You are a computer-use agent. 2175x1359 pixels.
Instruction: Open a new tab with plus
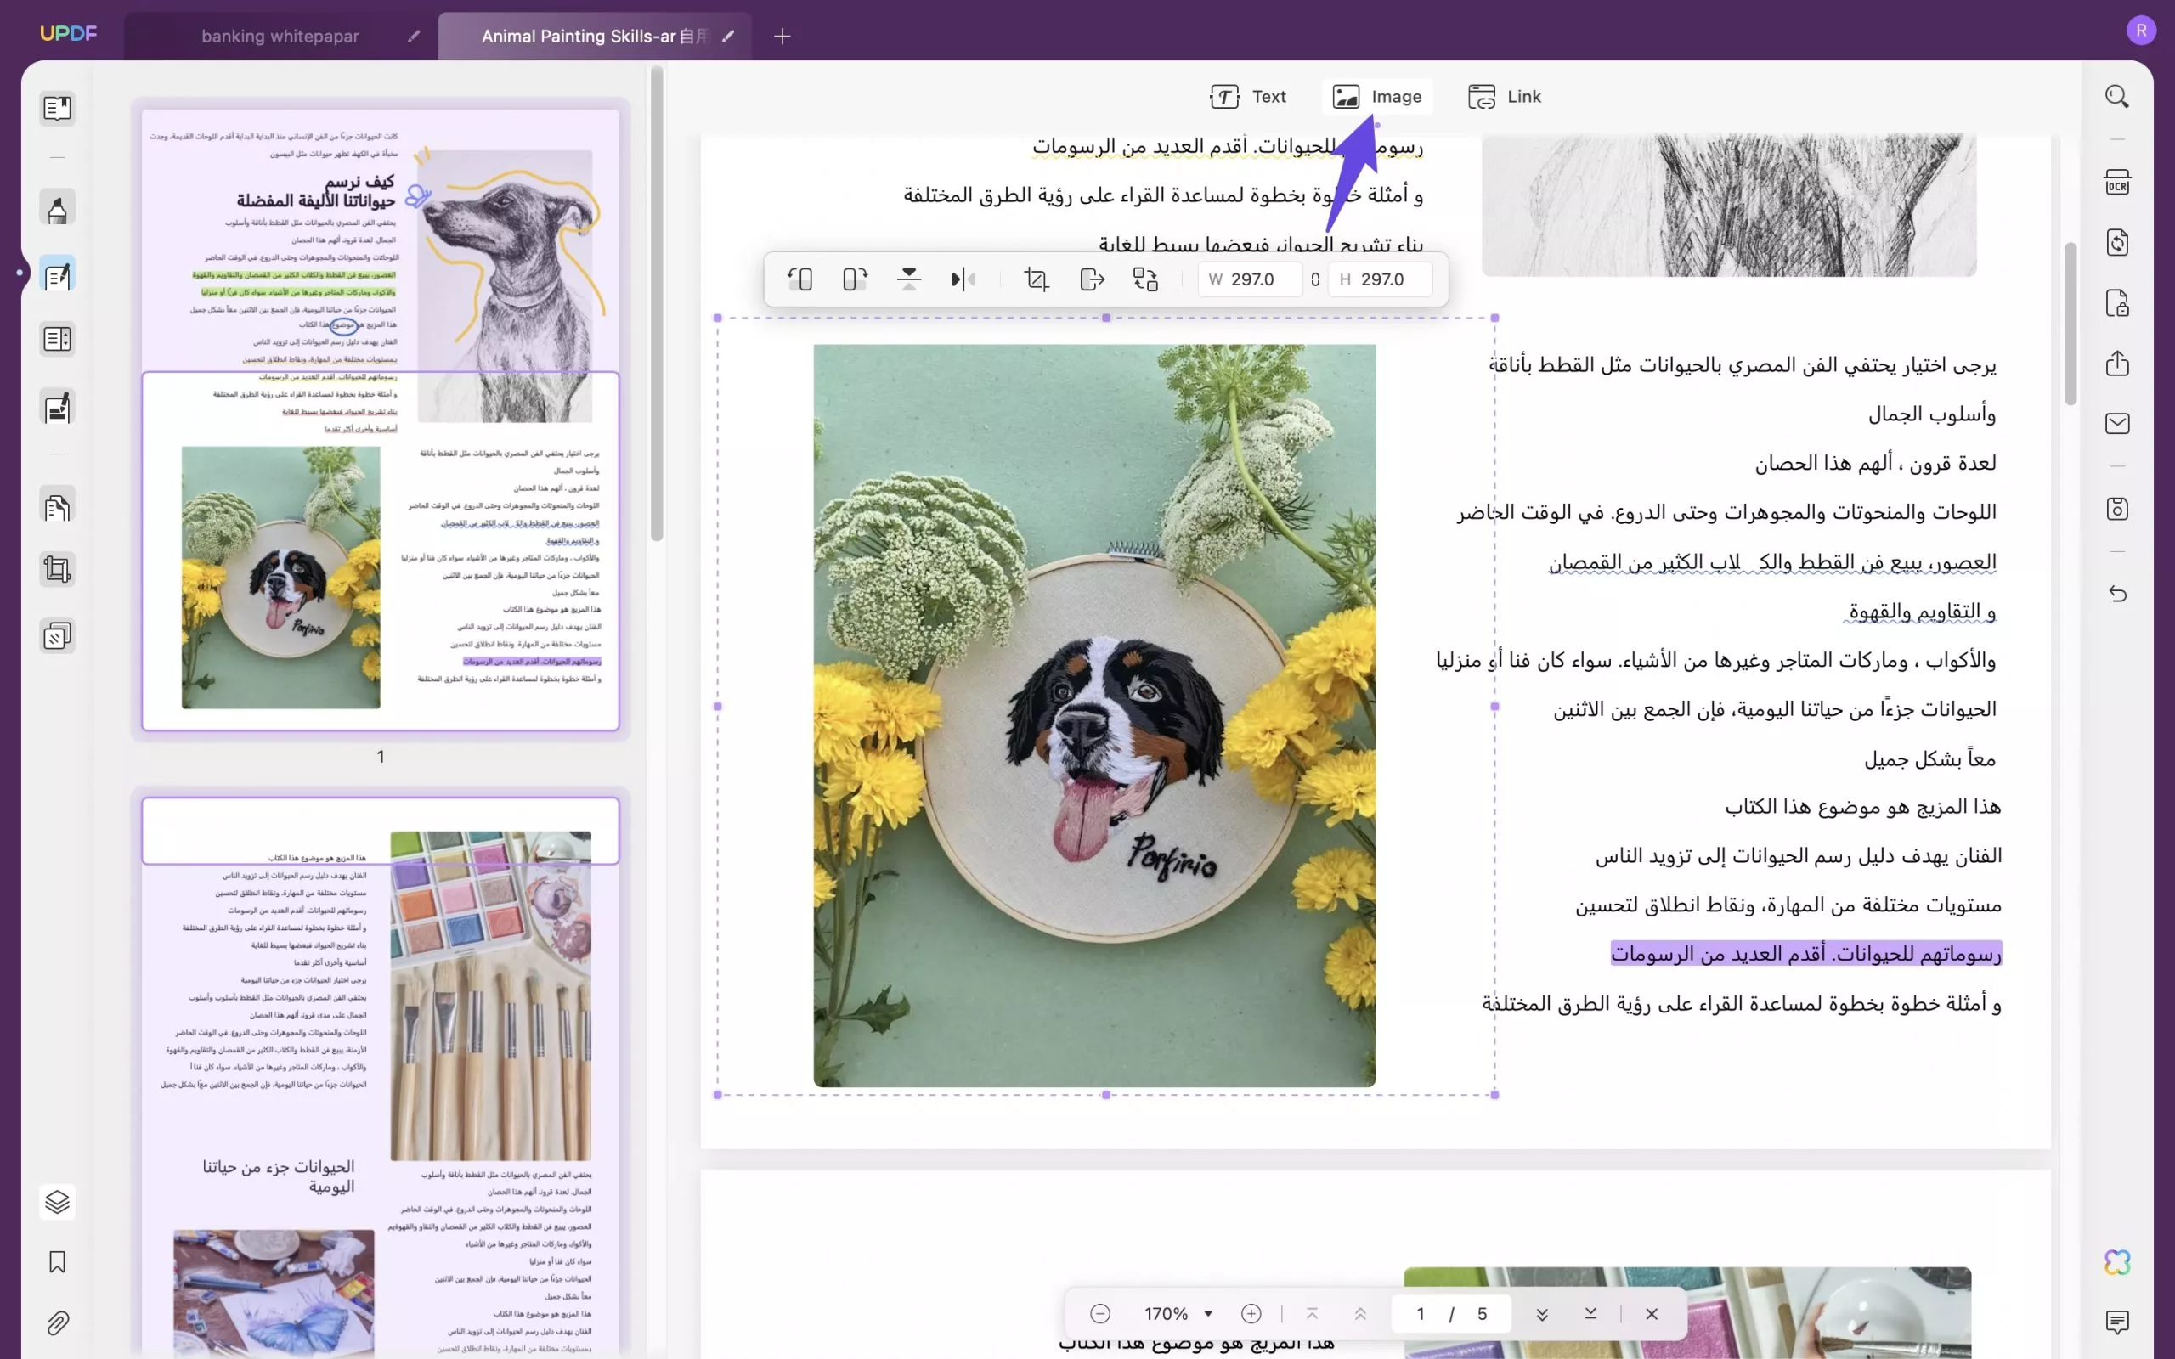pos(782,36)
